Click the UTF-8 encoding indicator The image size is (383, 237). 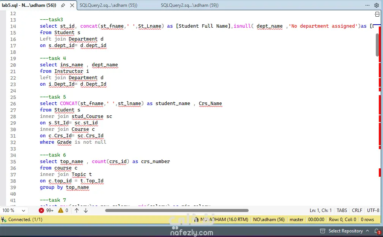(373, 210)
